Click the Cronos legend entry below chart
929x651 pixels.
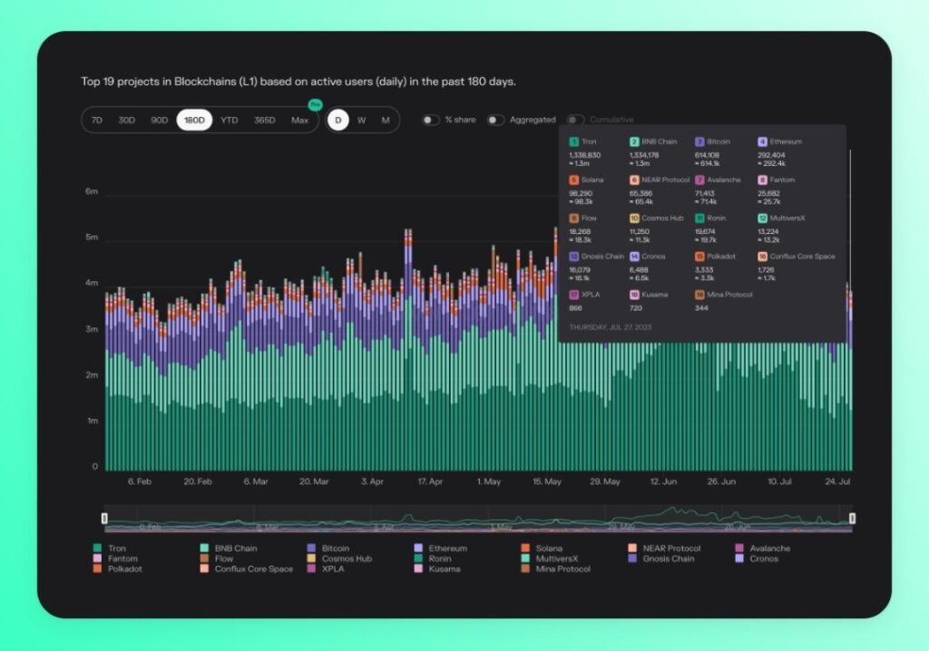coord(757,559)
